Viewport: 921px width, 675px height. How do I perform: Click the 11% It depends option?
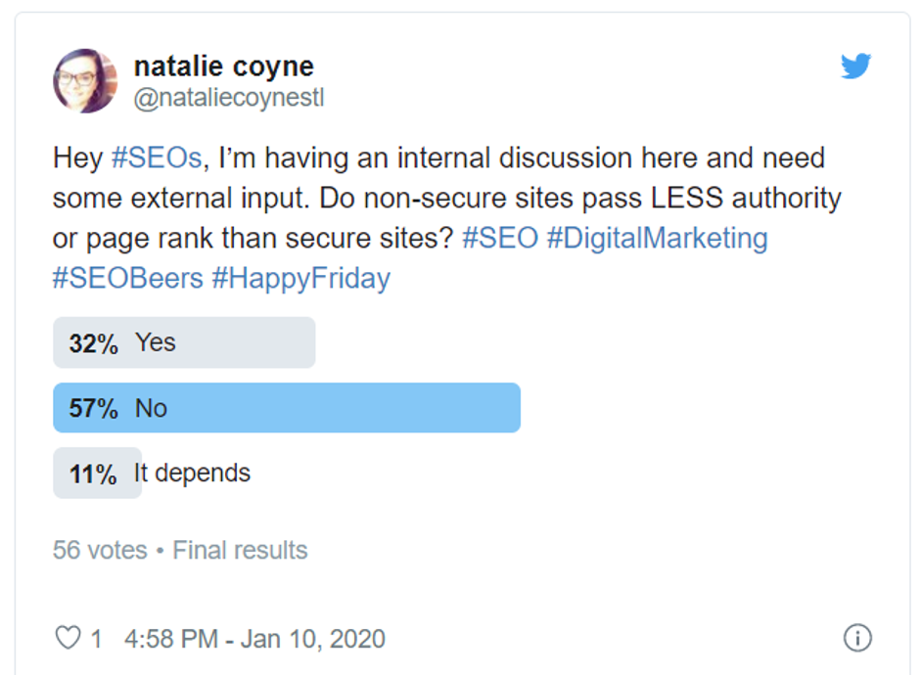[192, 473]
